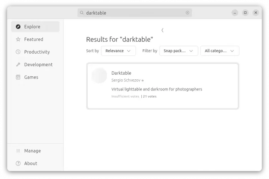Switch to the Productivity category label
Viewport: 269px width, 179px height.
pos(37,52)
